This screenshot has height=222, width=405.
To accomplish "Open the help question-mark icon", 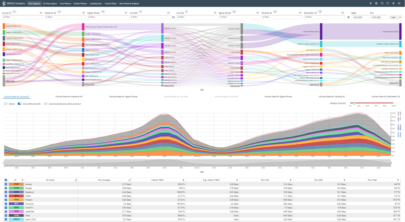I will coord(376,3).
